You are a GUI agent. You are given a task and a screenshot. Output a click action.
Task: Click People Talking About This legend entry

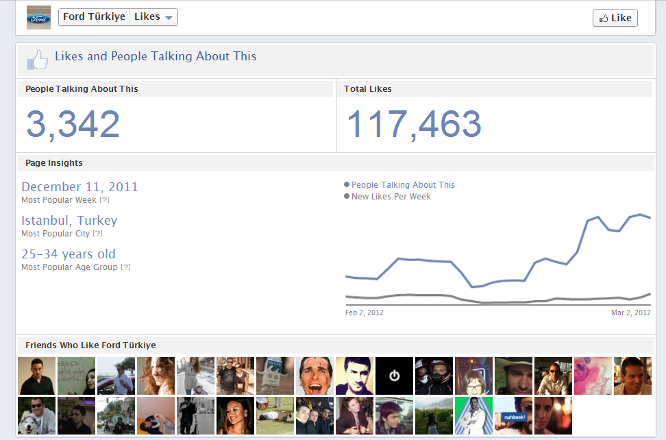[x=402, y=185]
